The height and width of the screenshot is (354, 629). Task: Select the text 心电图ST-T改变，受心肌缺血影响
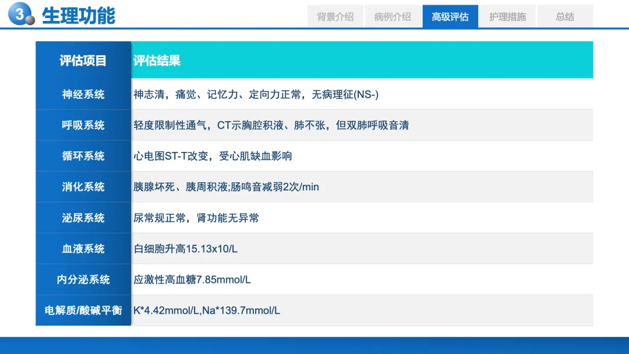[x=213, y=156]
